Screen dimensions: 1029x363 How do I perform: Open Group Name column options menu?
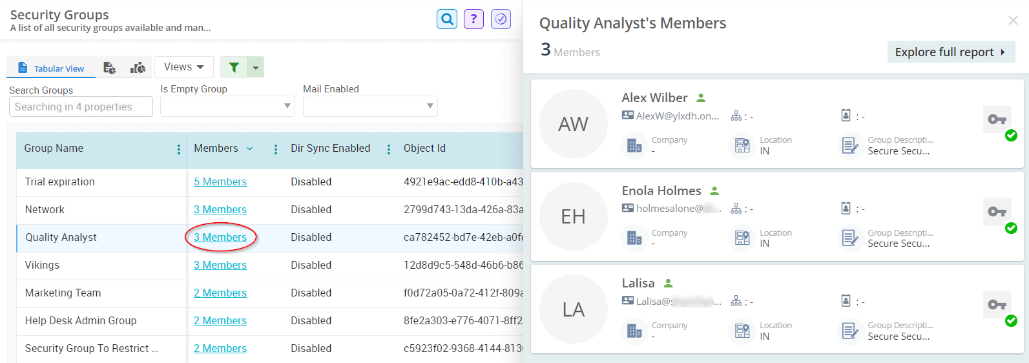pos(179,149)
